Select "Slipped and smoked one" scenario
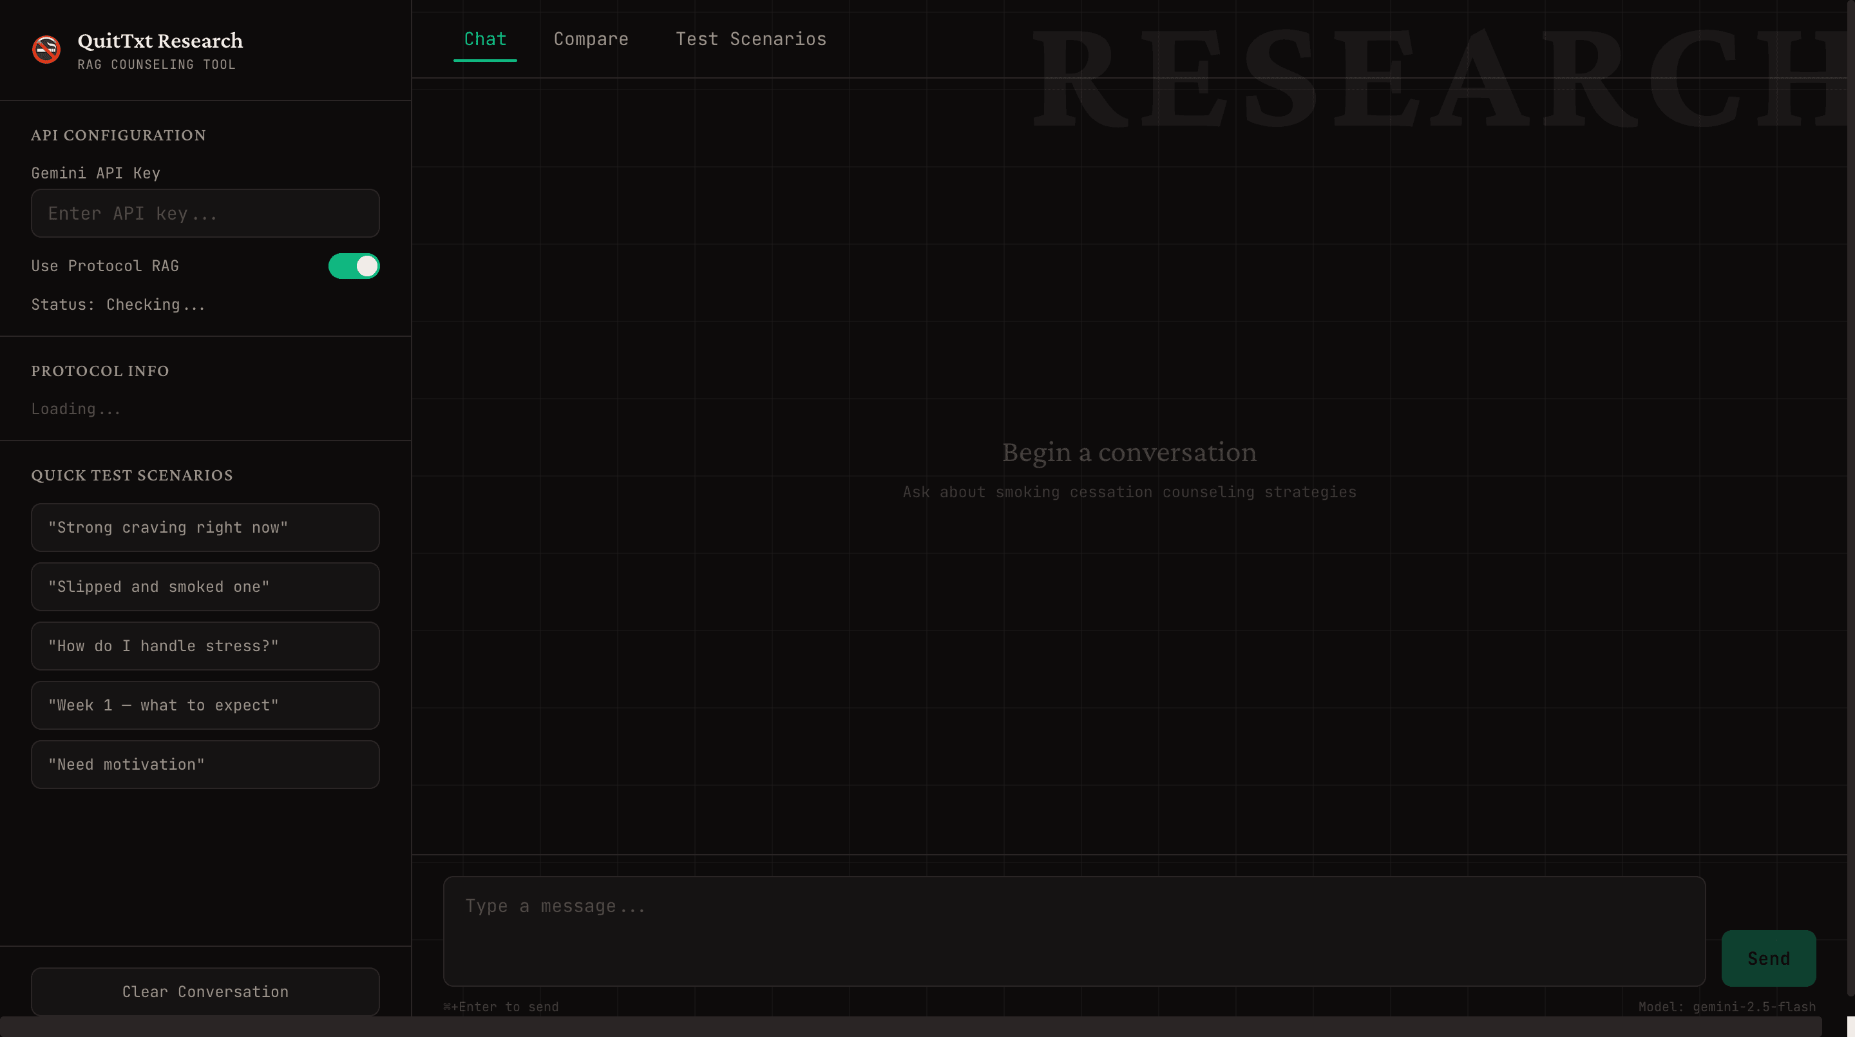This screenshot has width=1855, height=1037. pos(205,587)
